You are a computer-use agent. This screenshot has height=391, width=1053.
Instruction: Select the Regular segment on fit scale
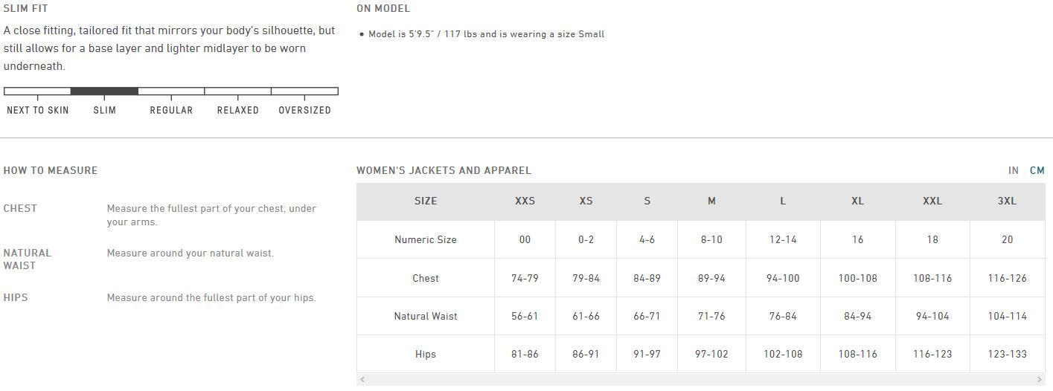tap(171, 91)
